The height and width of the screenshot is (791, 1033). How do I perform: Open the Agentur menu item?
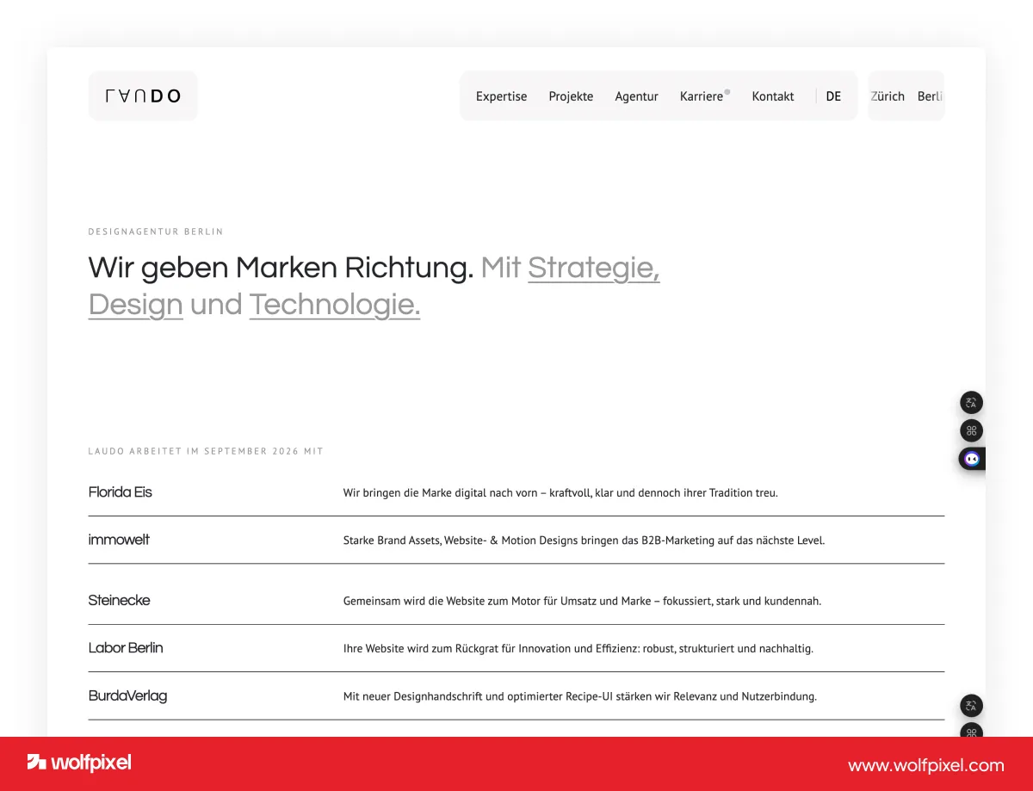[636, 96]
